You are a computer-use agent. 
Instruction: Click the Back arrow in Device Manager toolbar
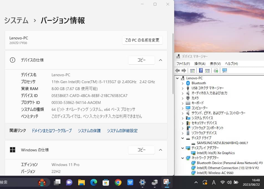(177, 70)
